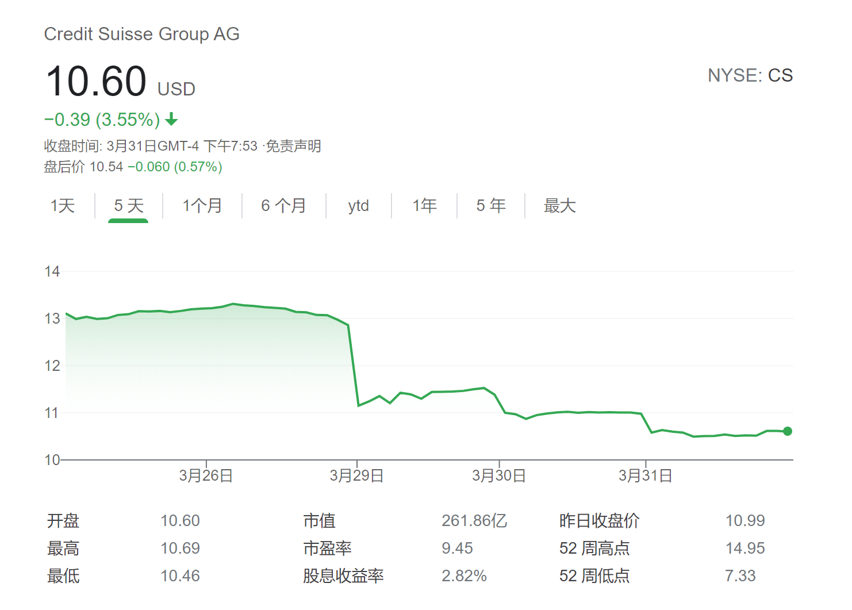Click the 3月31日 date axis label
The image size is (852, 610).
[x=646, y=476]
